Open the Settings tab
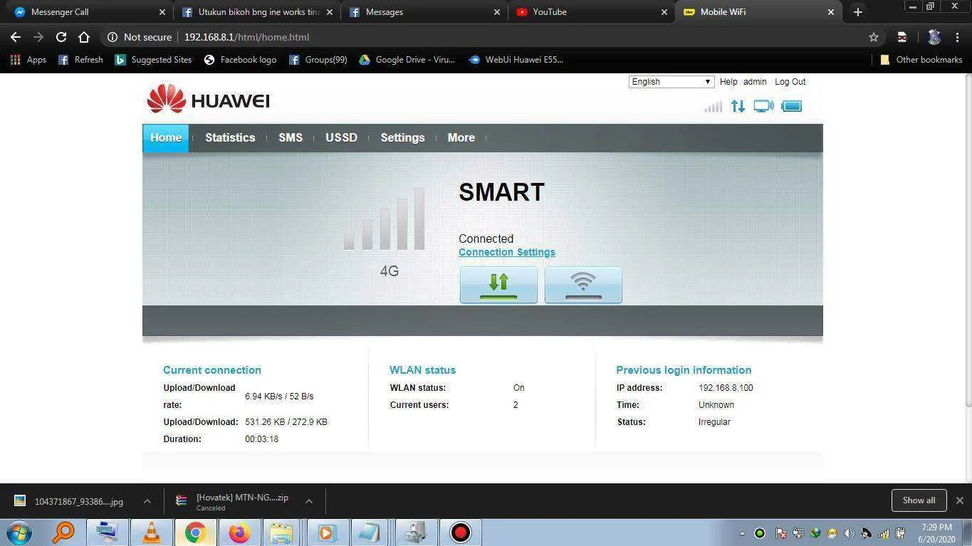 point(402,138)
